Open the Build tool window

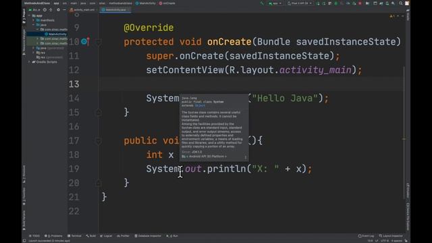(x=91, y=236)
